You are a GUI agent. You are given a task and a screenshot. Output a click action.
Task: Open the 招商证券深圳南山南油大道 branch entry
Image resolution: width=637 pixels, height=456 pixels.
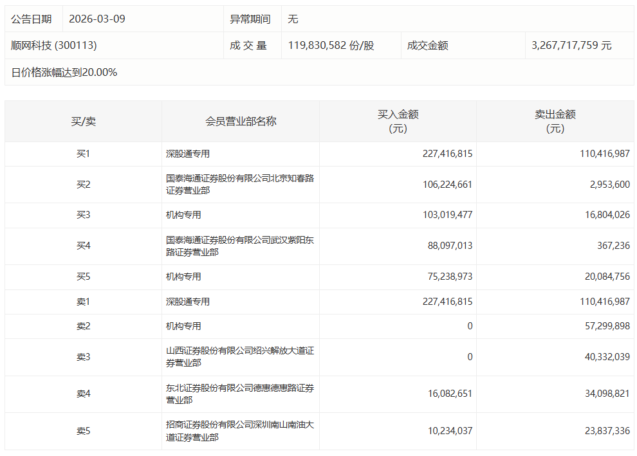click(x=239, y=431)
